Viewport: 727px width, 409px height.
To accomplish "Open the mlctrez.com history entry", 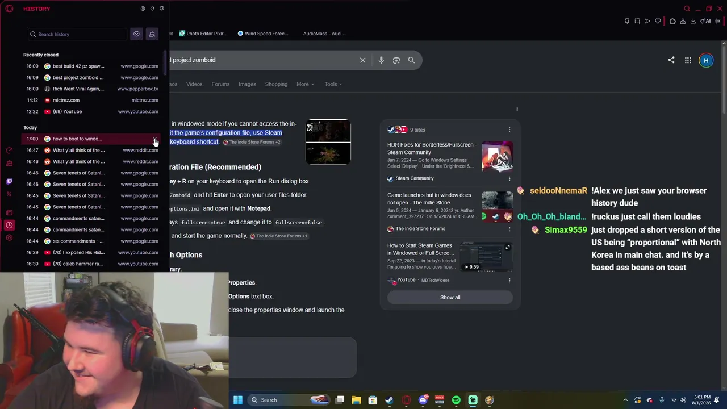I will pos(91,100).
